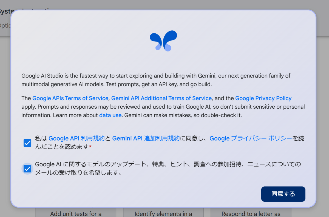Open the Google API 利用規約 link
This screenshot has height=217, width=329.
(x=76, y=138)
